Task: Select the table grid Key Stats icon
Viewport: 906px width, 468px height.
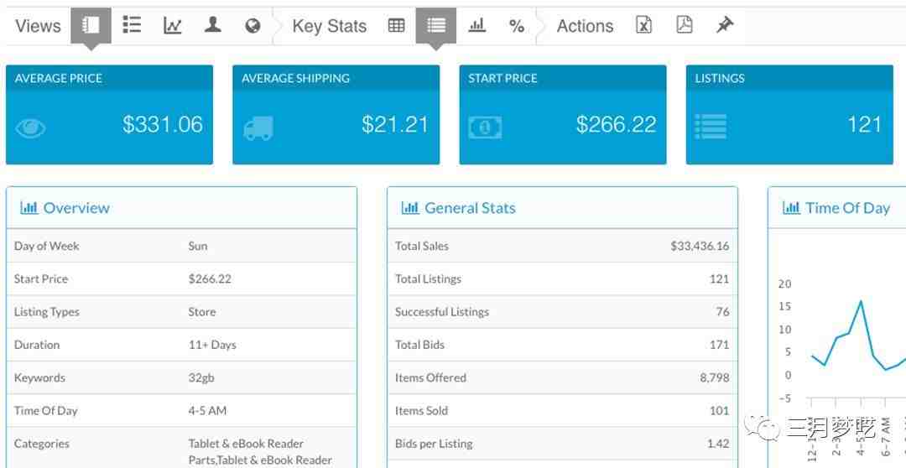Action: (396, 25)
